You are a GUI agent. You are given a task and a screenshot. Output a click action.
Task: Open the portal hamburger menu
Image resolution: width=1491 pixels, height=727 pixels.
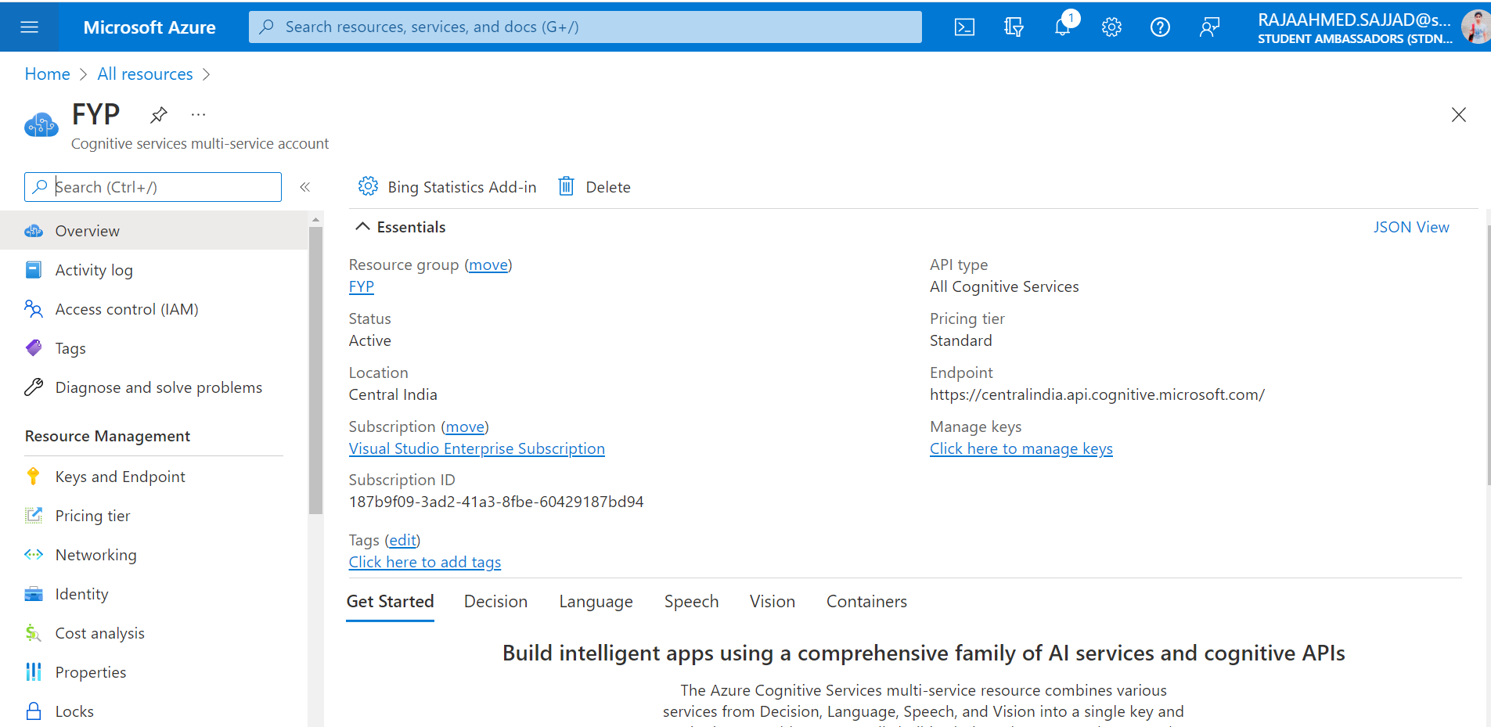coord(29,27)
